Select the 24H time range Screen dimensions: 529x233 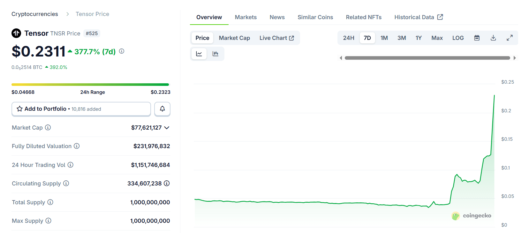click(348, 38)
